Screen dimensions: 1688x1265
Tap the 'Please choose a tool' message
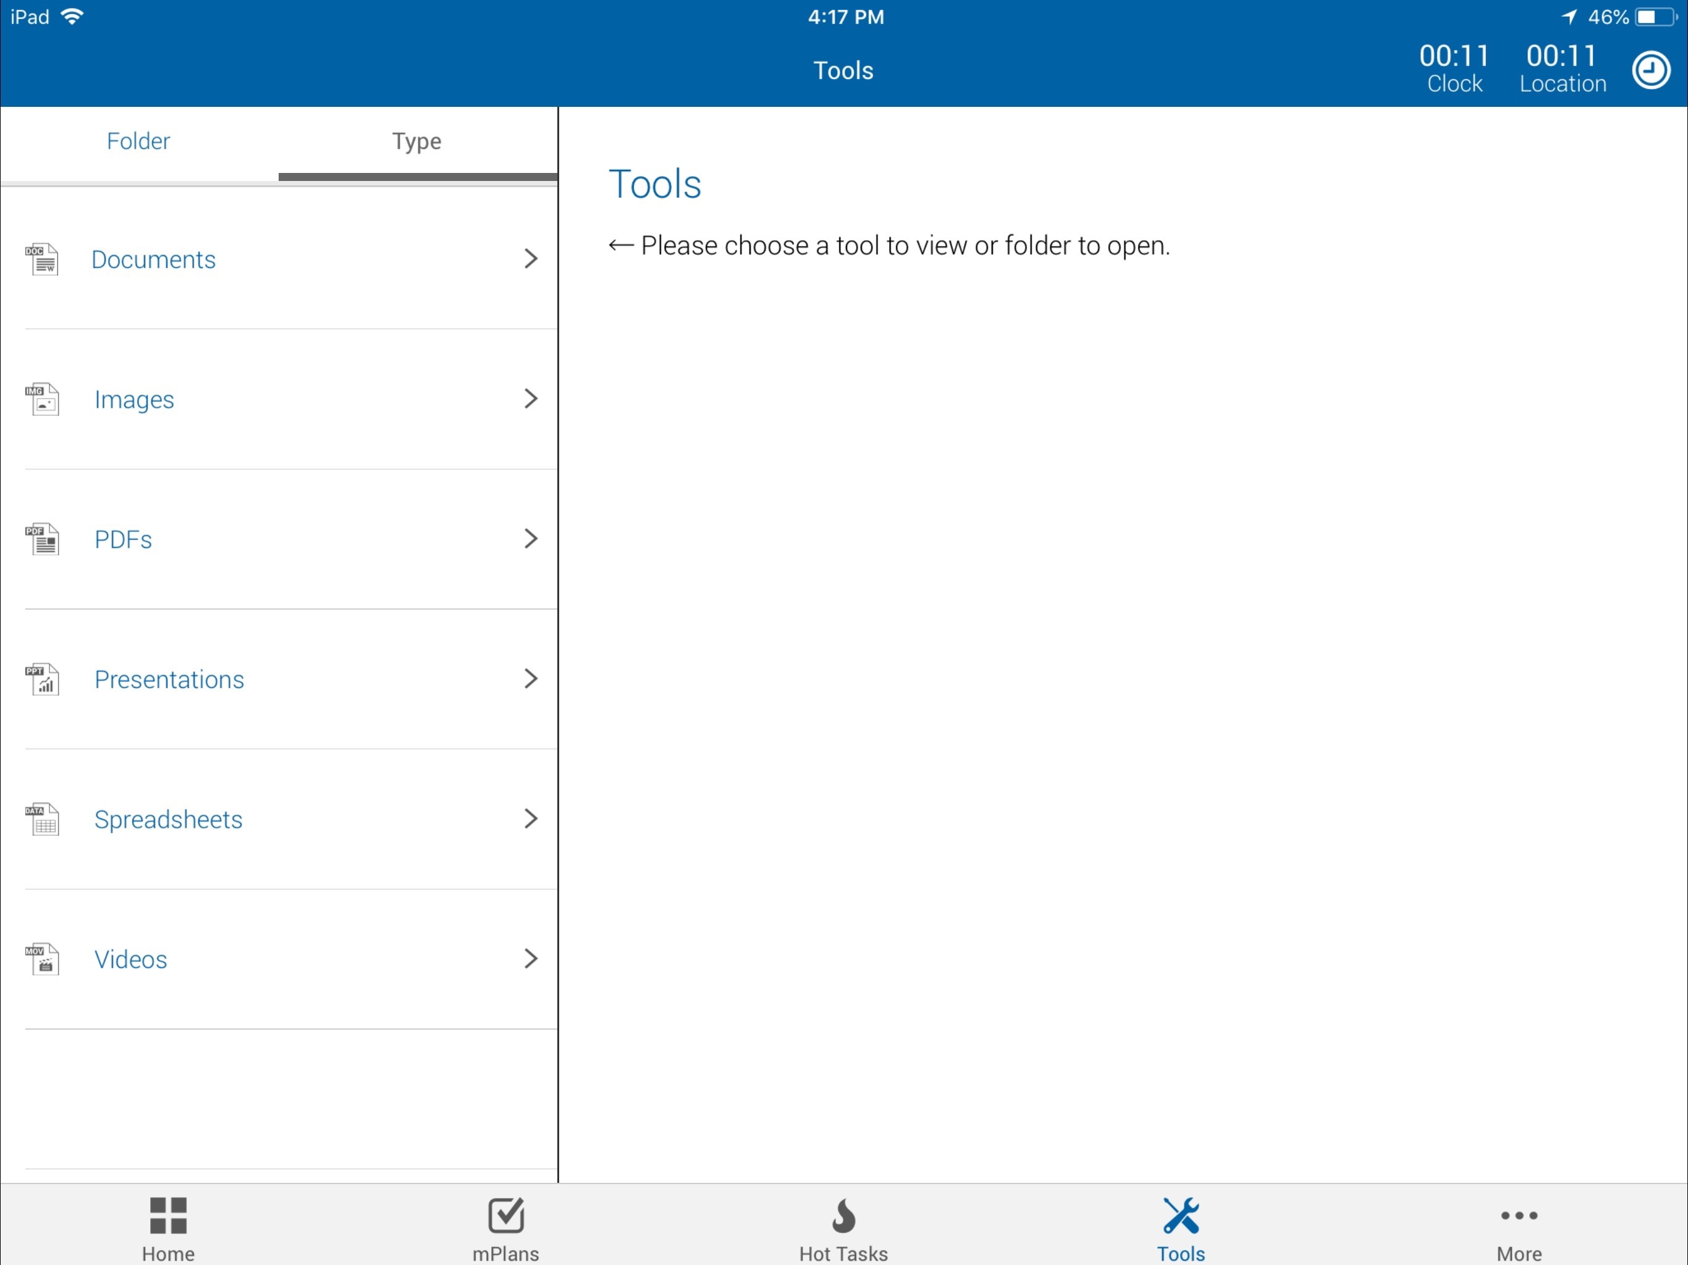coord(889,246)
